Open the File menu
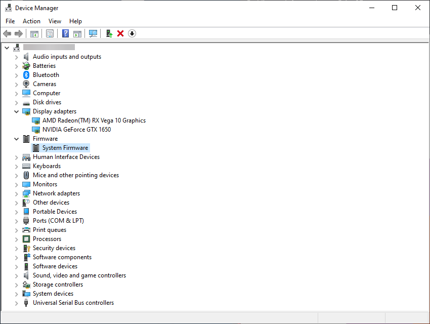430x324 pixels. coord(10,21)
